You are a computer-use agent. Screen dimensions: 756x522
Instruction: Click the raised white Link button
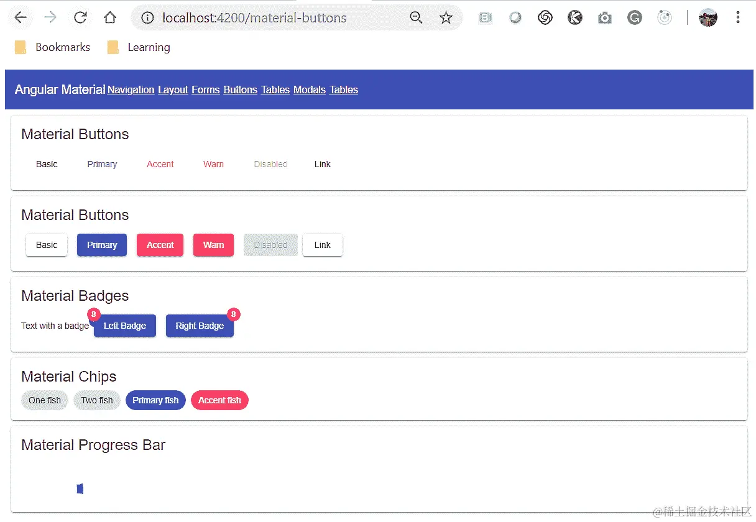click(x=323, y=245)
